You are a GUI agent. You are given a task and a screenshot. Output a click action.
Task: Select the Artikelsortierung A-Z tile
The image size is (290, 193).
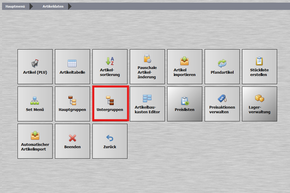110,67
